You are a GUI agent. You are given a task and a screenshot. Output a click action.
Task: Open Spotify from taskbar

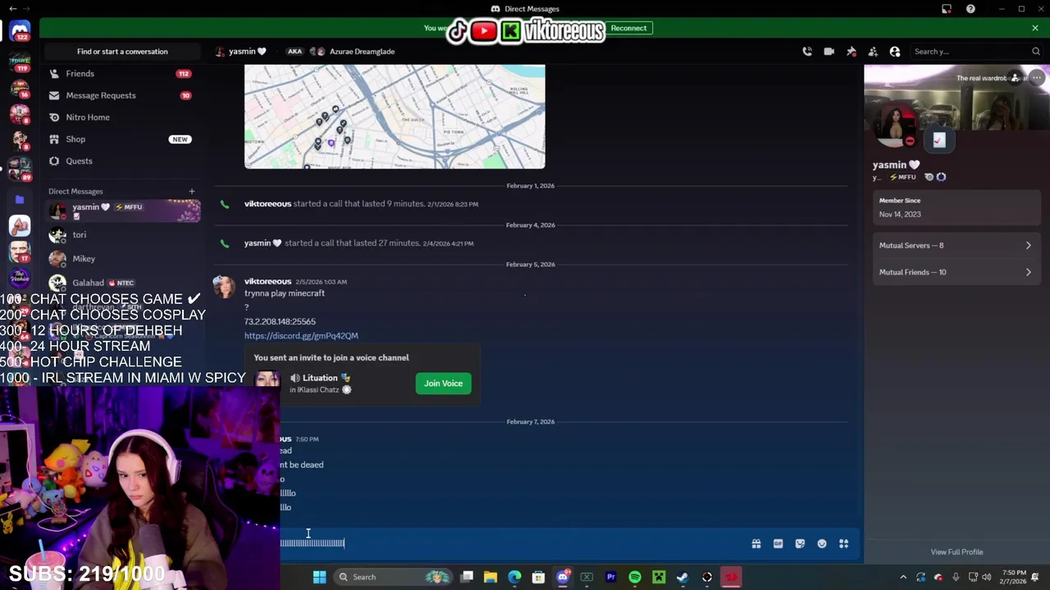pyautogui.click(x=635, y=577)
